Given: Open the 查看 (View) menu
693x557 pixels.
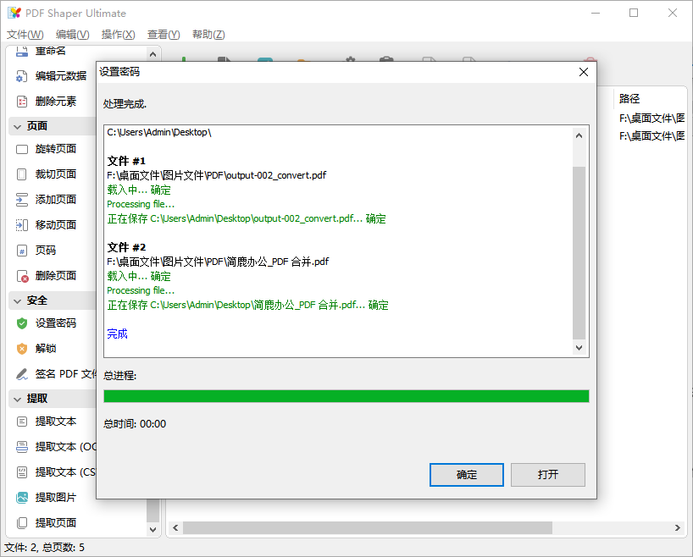Looking at the screenshot, I should [x=162, y=35].
